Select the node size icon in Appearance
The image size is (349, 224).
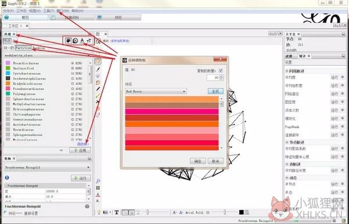pos(76,41)
